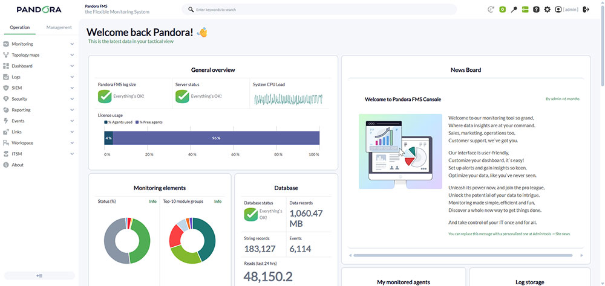605x286 pixels.
Task: Toggle the % Agents used legend swatch
Action: click(x=106, y=122)
